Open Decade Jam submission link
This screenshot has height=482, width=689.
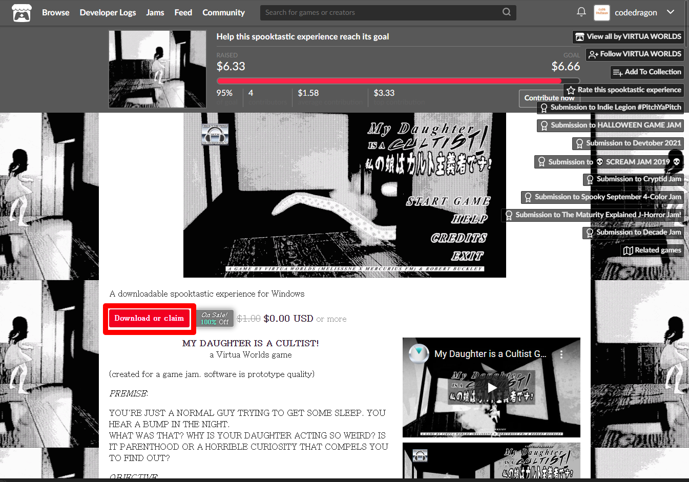[633, 233]
